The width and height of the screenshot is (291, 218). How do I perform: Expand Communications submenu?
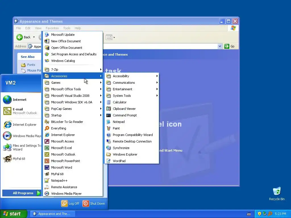click(x=132, y=83)
